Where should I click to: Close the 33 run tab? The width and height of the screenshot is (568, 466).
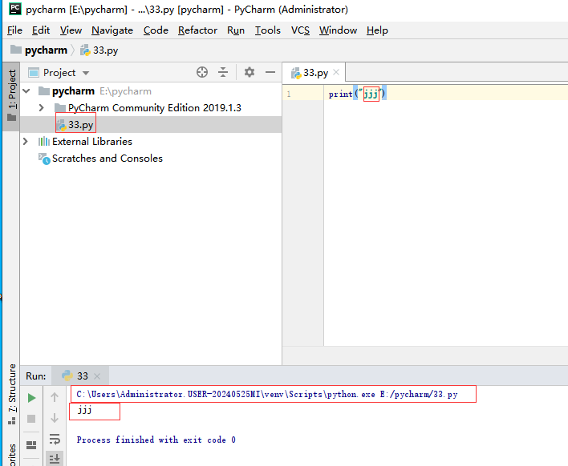97,376
